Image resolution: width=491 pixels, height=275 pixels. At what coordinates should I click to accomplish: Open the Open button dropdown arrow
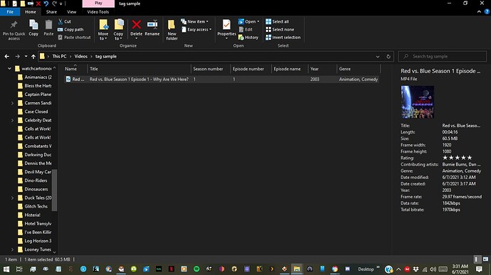click(x=258, y=21)
